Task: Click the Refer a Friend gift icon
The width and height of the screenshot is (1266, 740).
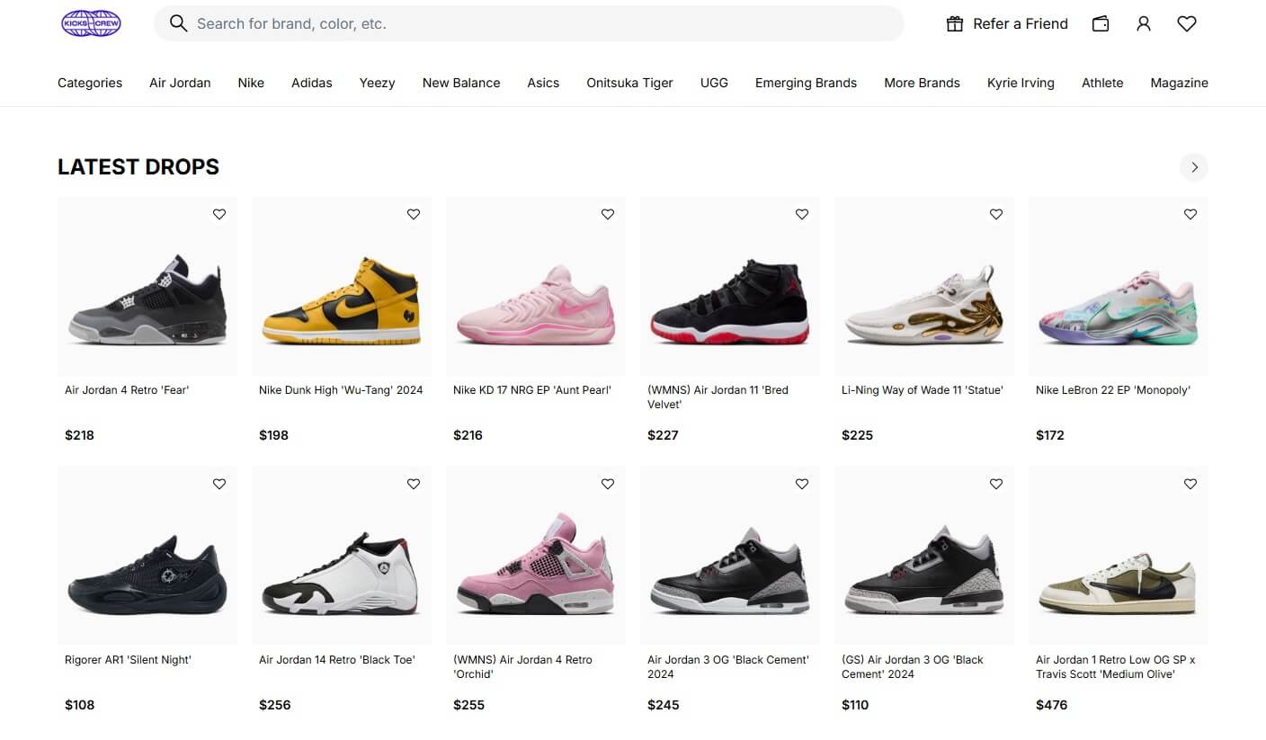Action: [954, 24]
